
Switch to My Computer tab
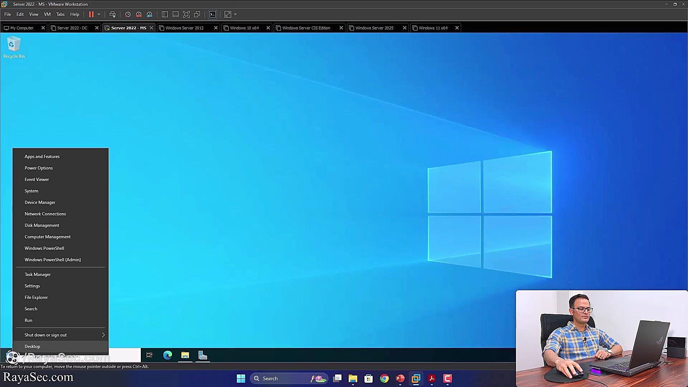tap(21, 28)
